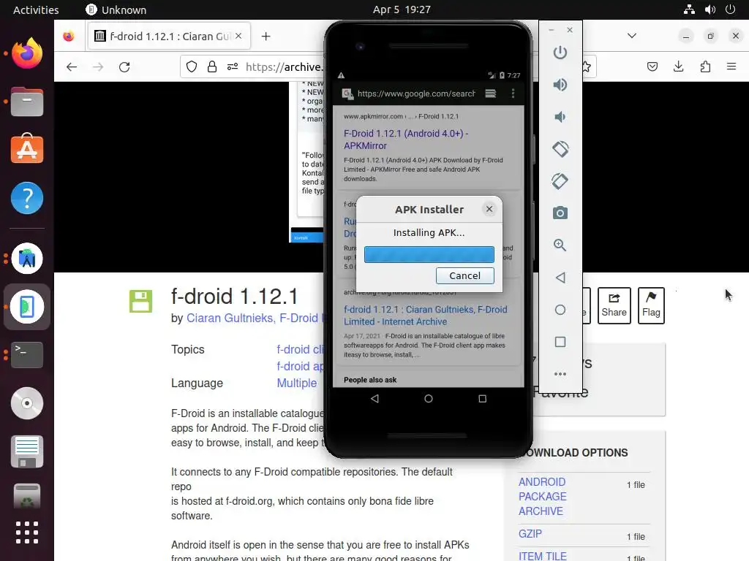Close the APK Installer dialog with X
Viewport: 749px width, 561px height.
[489, 209]
